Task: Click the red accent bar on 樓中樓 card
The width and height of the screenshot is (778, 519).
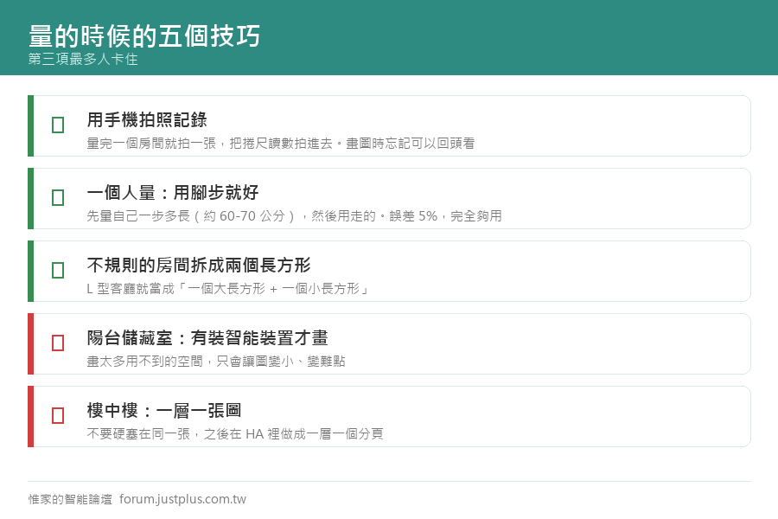Action: 31,416
